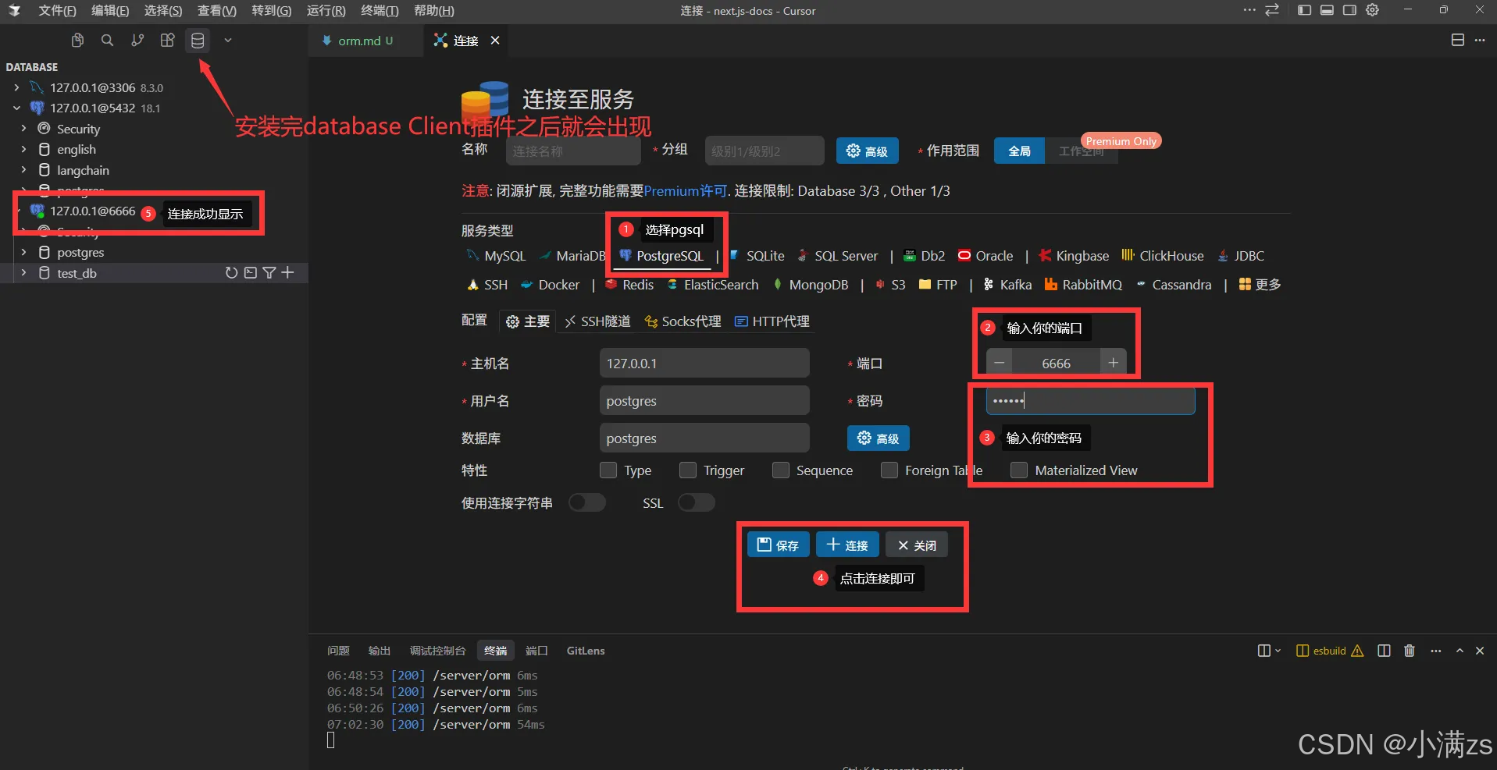Open 高级 settings beside 数据库
This screenshot has width=1497, height=770.
point(878,438)
